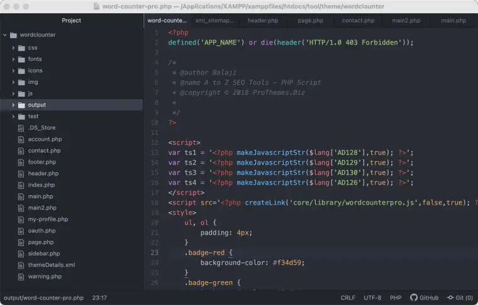
Task: Click the wordclounter folder icon
Action: coord(13,35)
